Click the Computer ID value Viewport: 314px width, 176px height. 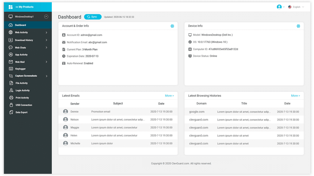(x=223, y=49)
